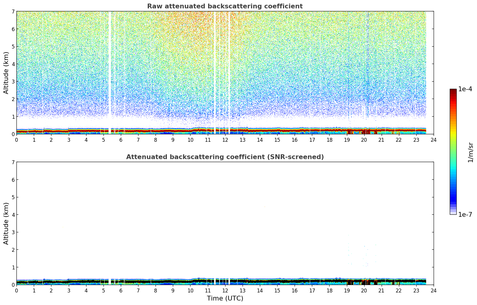
Task: Click the 0 hour tick label in the bottom plot
Action: click(16, 291)
